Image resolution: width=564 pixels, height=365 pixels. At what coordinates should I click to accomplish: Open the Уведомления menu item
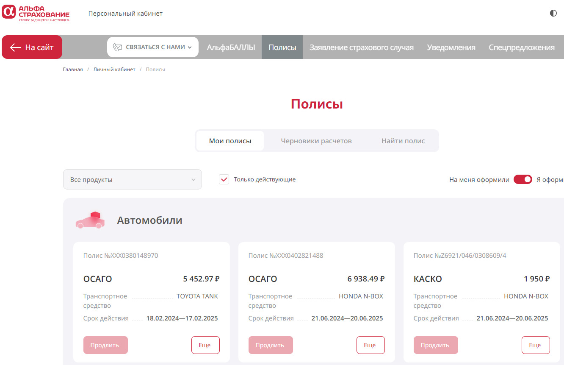(x=451, y=47)
